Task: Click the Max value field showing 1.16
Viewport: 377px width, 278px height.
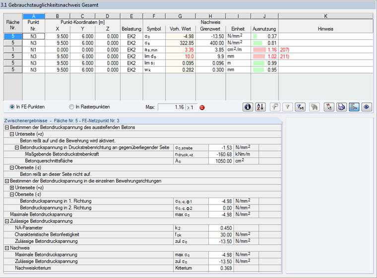Action: (171, 107)
